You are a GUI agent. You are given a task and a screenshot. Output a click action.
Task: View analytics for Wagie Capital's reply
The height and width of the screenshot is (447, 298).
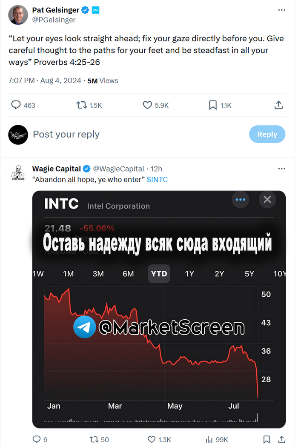pos(209,439)
